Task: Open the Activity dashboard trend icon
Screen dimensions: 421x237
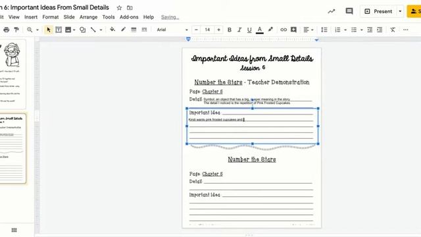Action: click(332, 11)
